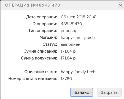Click the Статус label
The height and width of the screenshot is (99, 124).
point(50,44)
